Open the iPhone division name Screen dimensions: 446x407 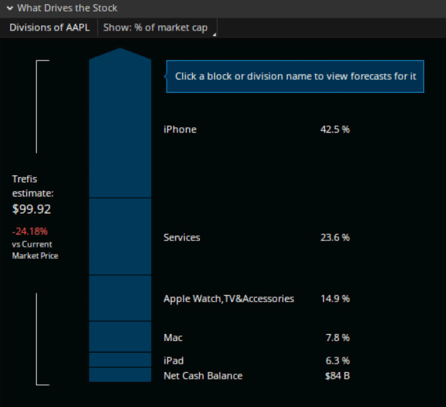pos(180,130)
